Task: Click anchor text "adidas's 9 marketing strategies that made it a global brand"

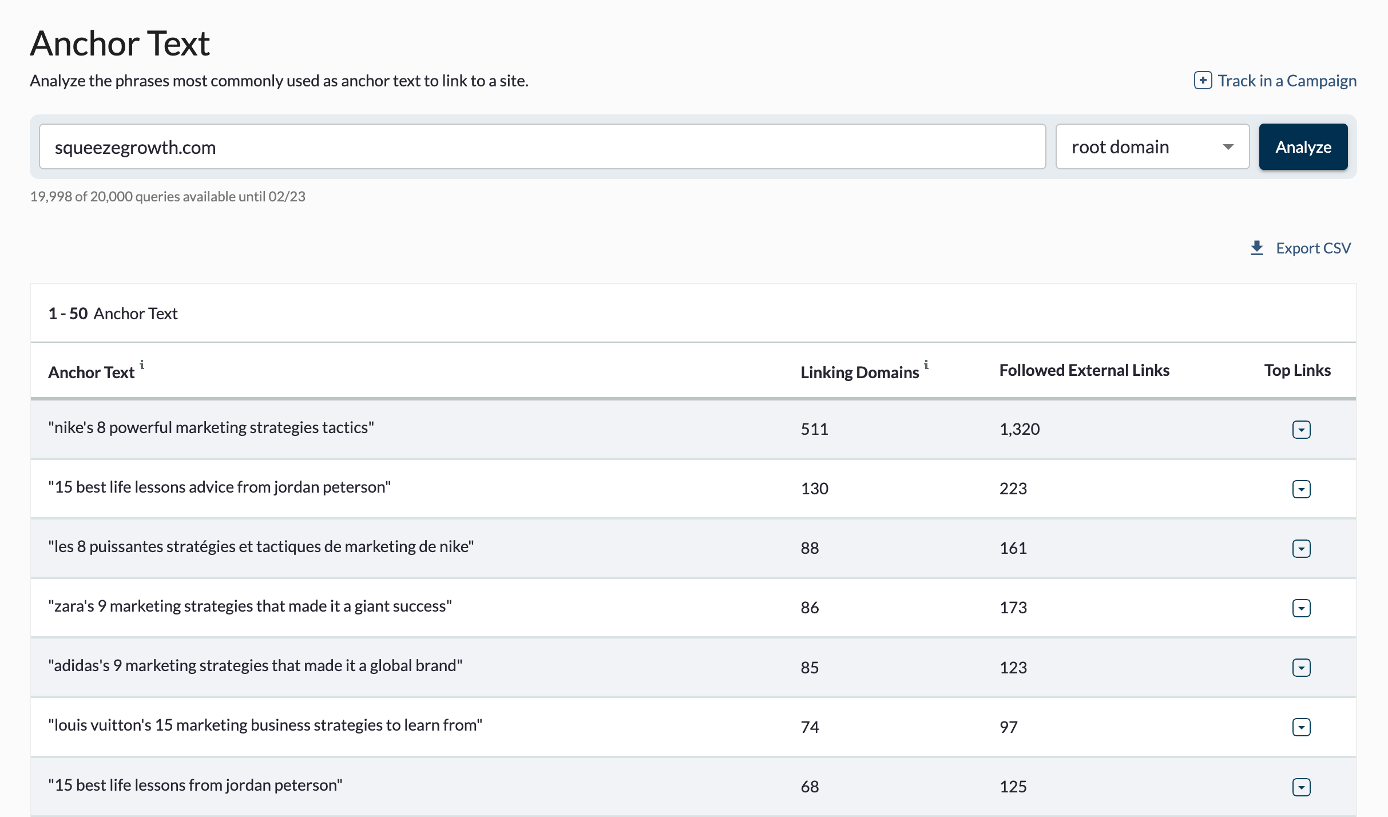Action: pyautogui.click(x=255, y=665)
